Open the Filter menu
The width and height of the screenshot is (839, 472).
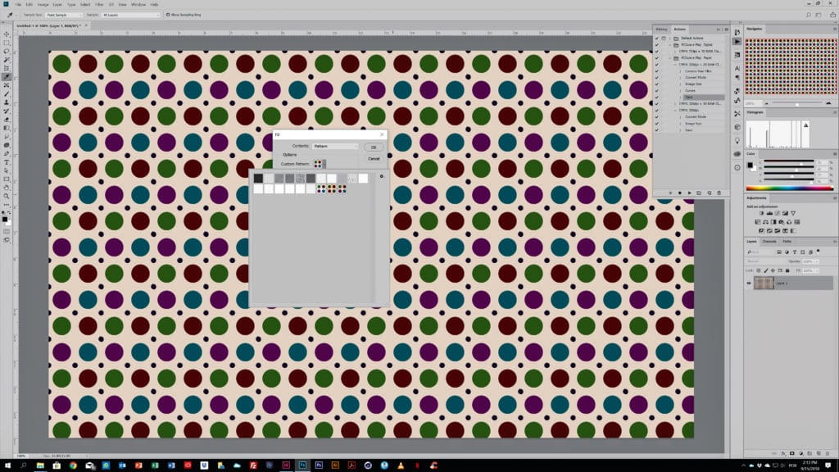pos(98,4)
